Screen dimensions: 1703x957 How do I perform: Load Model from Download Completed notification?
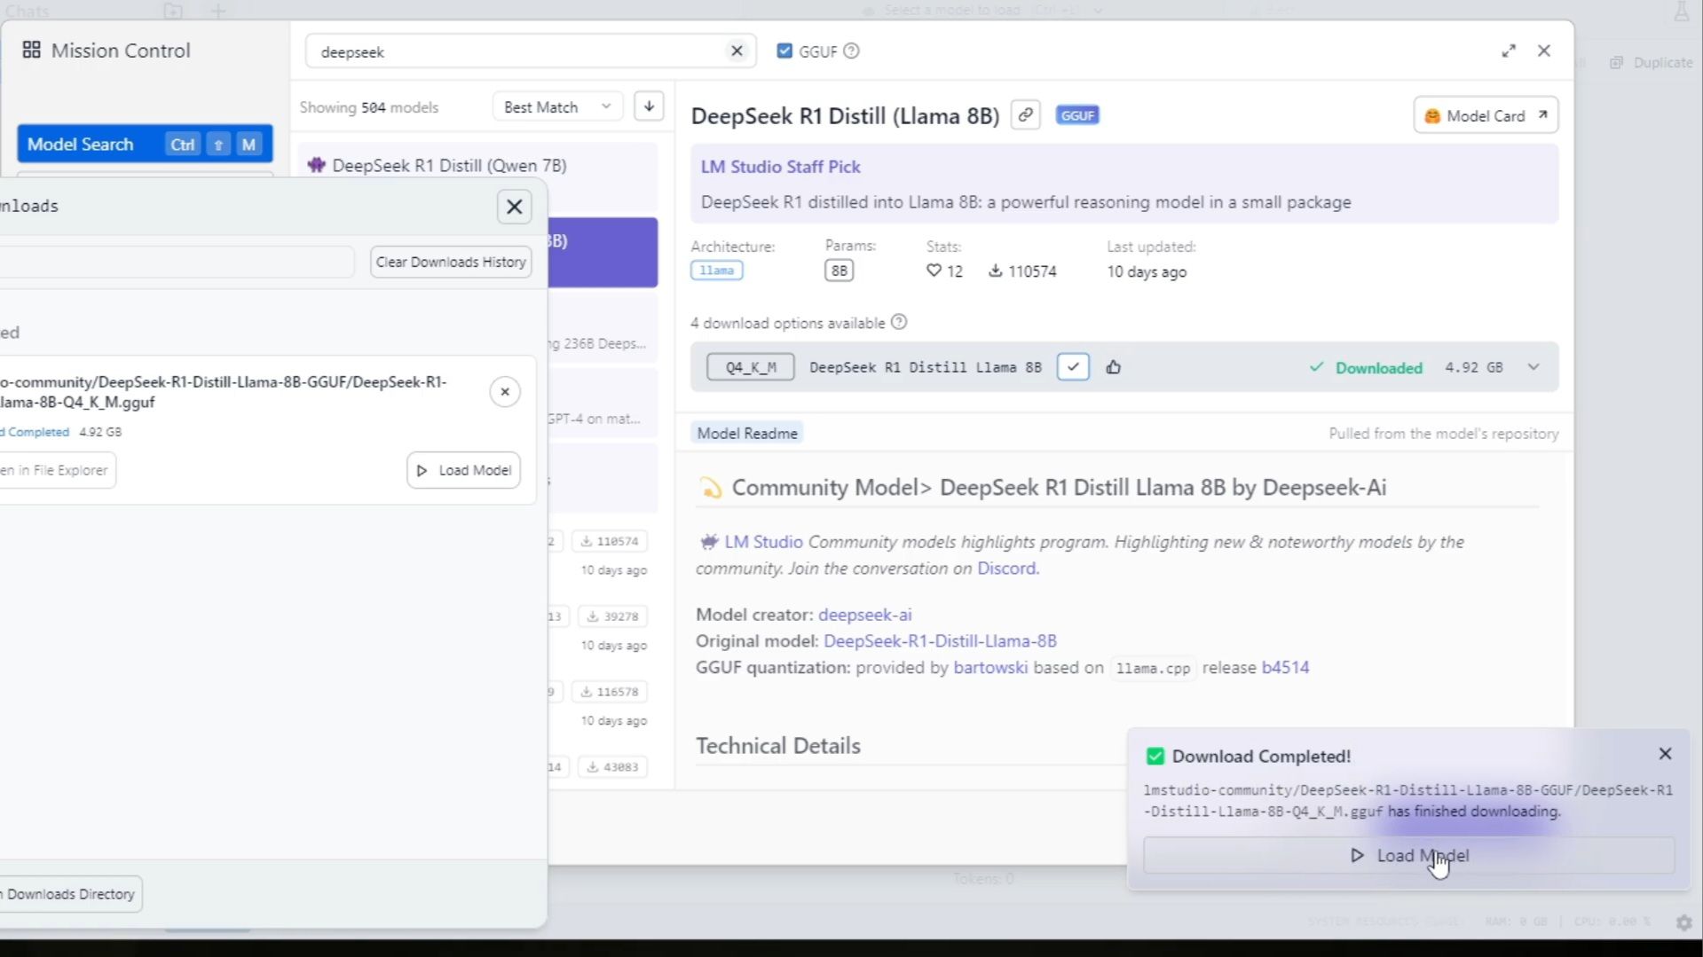[1408, 855]
